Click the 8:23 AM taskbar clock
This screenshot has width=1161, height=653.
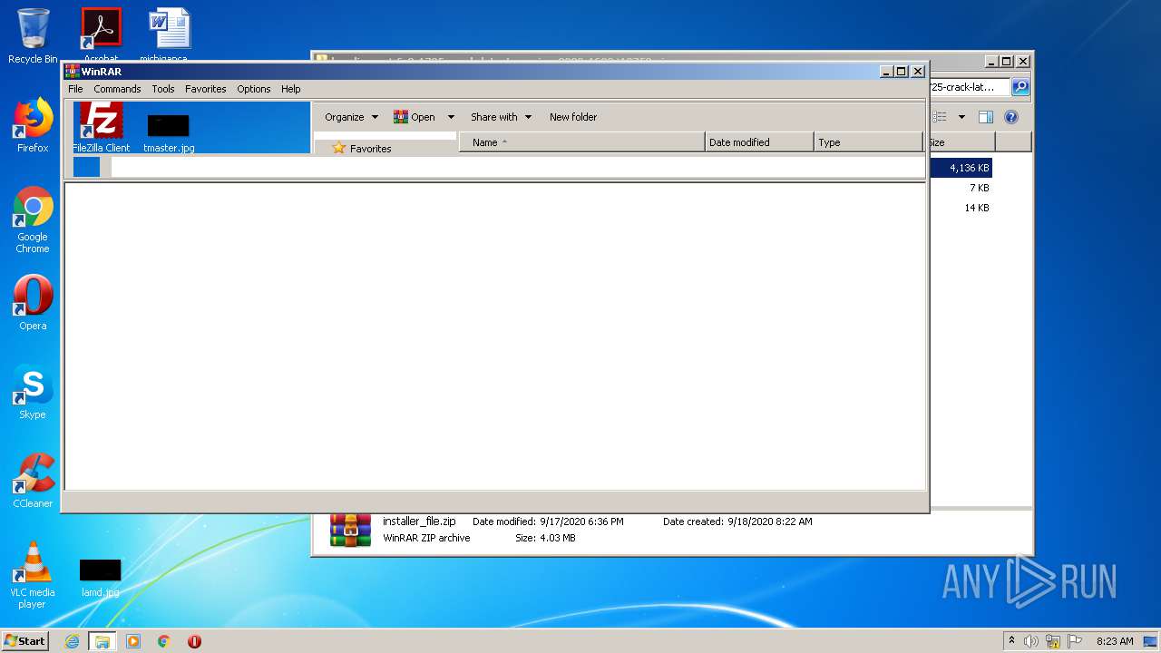point(1115,641)
